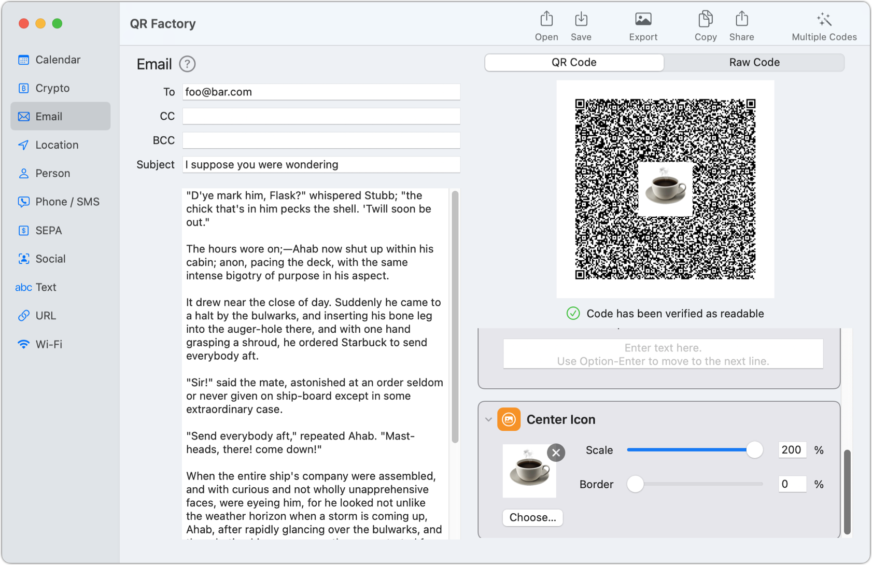
Task: Switch to the Raw Code tab
Action: (754, 62)
